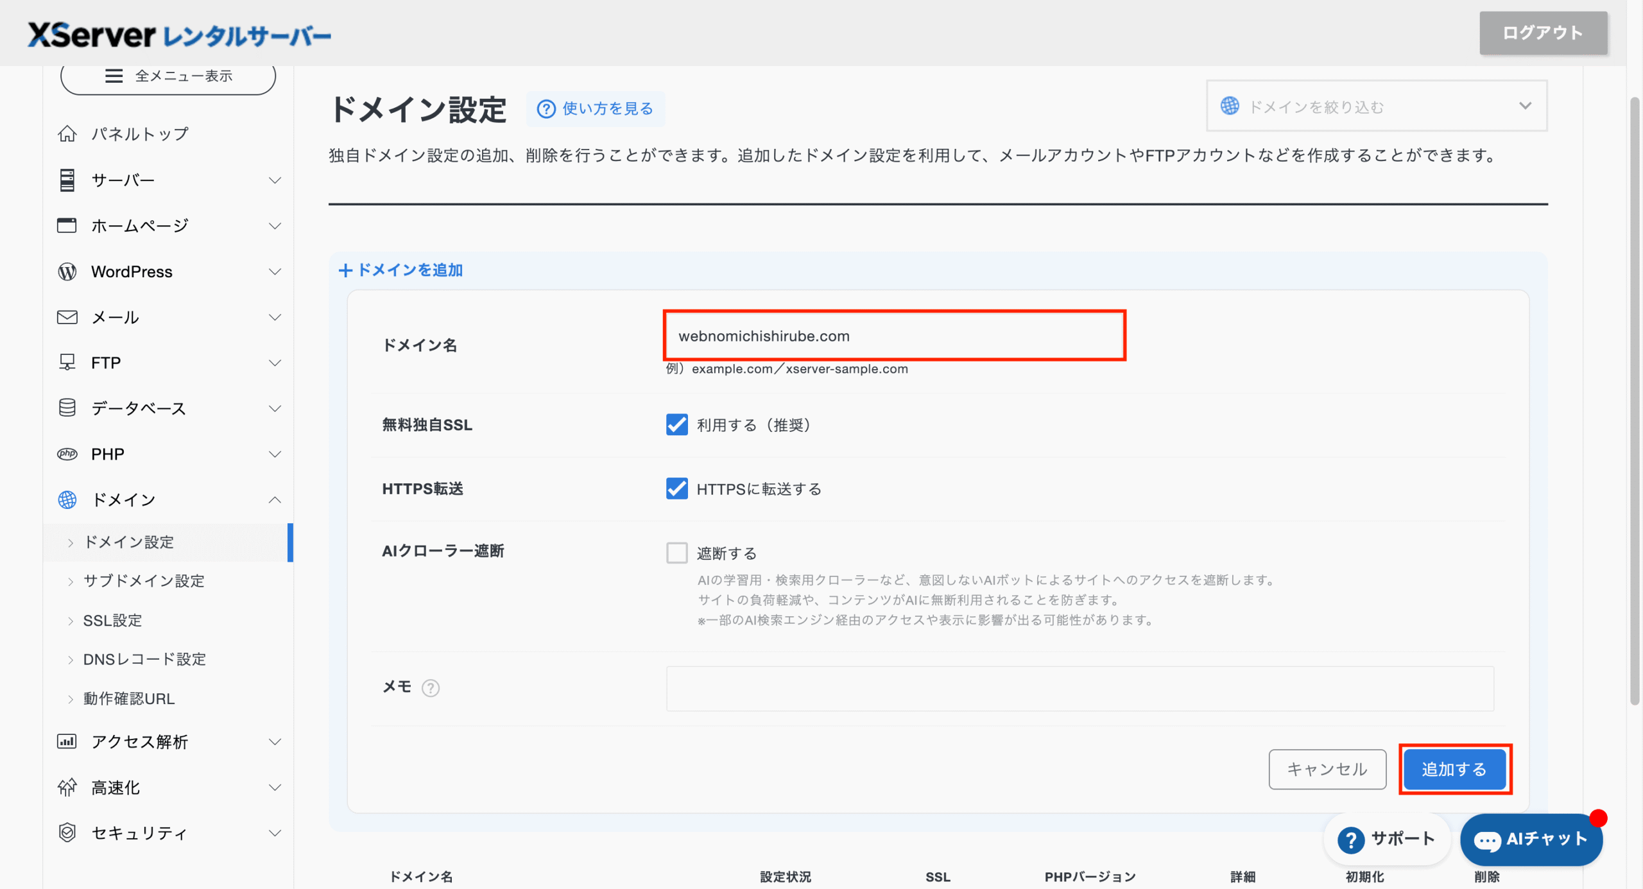The height and width of the screenshot is (889, 1643).
Task: Expand the アクセス解析 menu chevron
Action: [275, 742]
